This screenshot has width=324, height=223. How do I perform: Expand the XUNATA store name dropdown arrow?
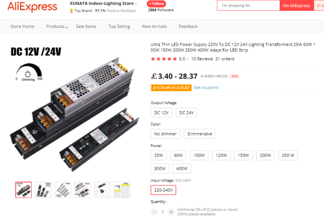tap(136, 4)
